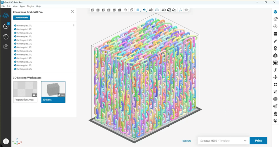Select the 3D Nest workspace thumbnail
The image size is (279, 147).
click(x=53, y=92)
